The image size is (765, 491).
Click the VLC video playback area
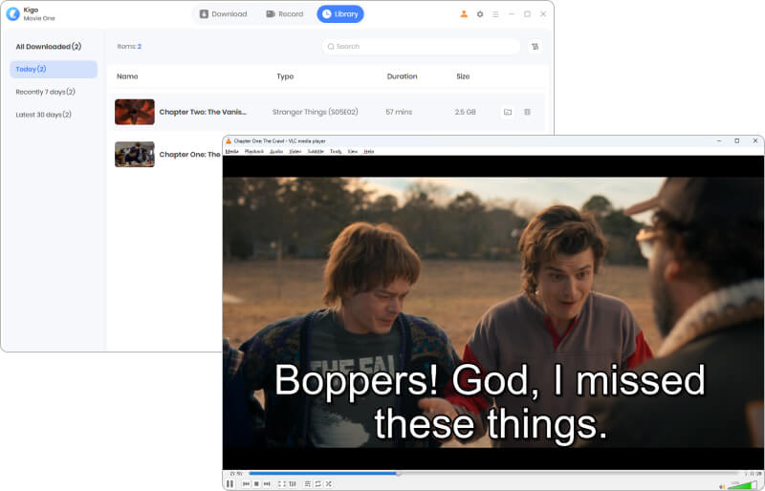493,312
